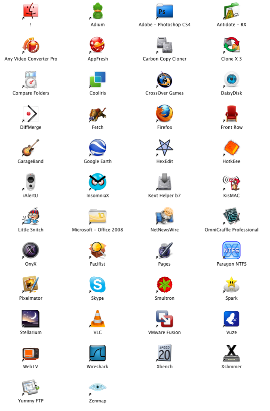Open the Finder icon labeled "!"
Image resolution: width=270 pixels, height=411 pixels.
point(30,11)
